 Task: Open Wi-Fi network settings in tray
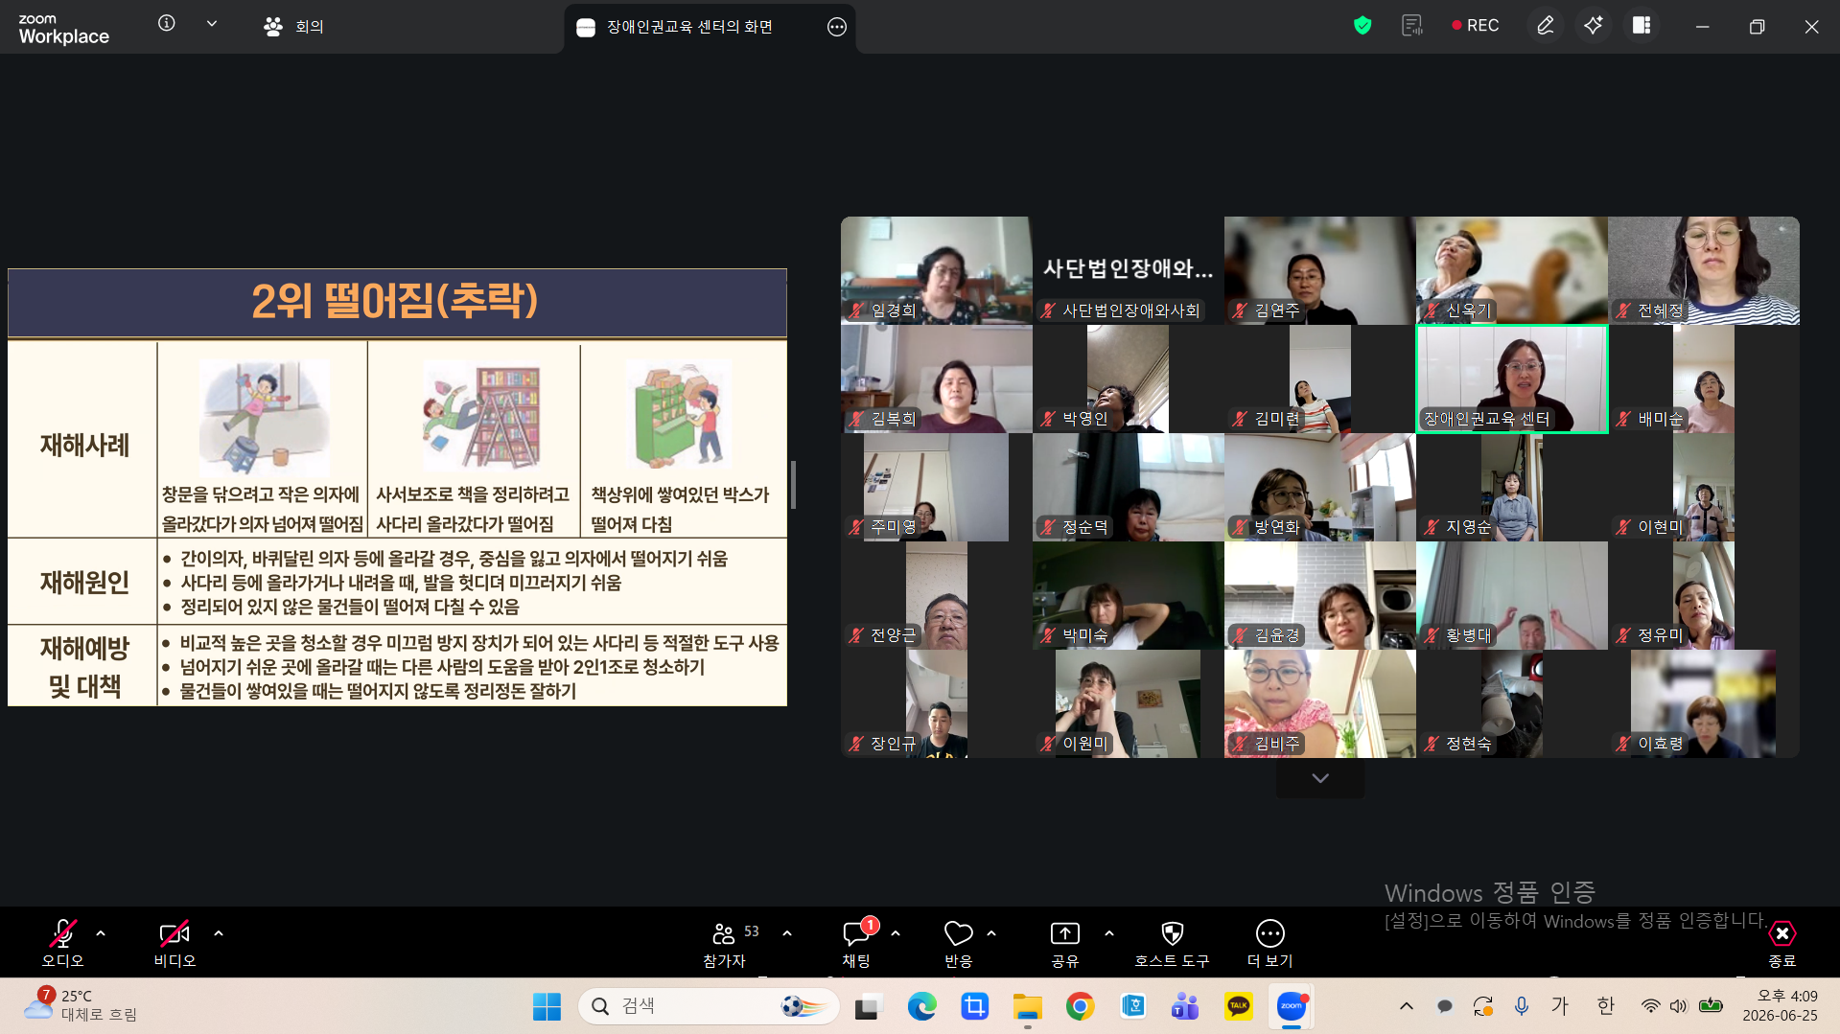point(1650,1006)
